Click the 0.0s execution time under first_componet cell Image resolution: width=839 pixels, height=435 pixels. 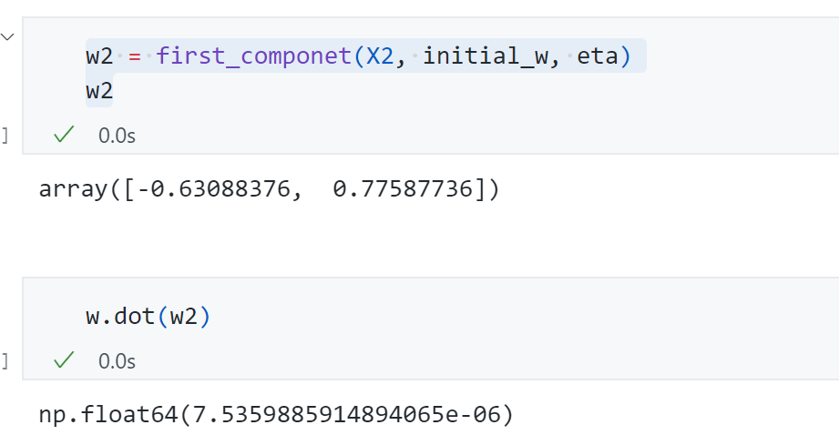coord(117,137)
